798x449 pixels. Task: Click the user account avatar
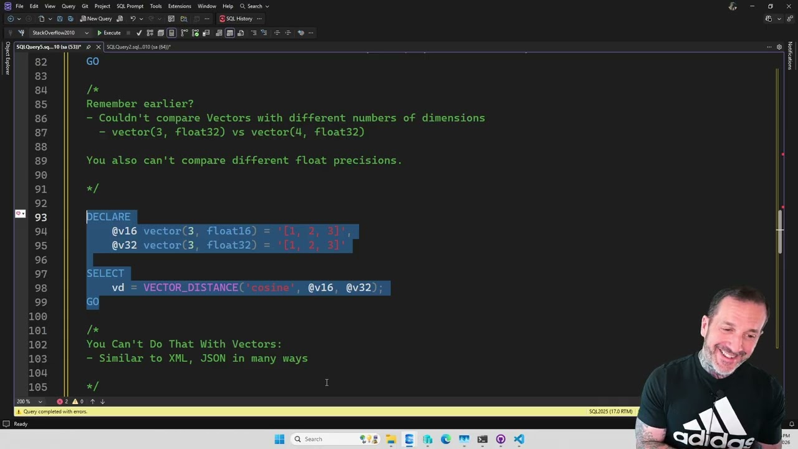tap(733, 6)
